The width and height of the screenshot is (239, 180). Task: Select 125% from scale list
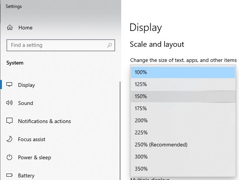183,84
